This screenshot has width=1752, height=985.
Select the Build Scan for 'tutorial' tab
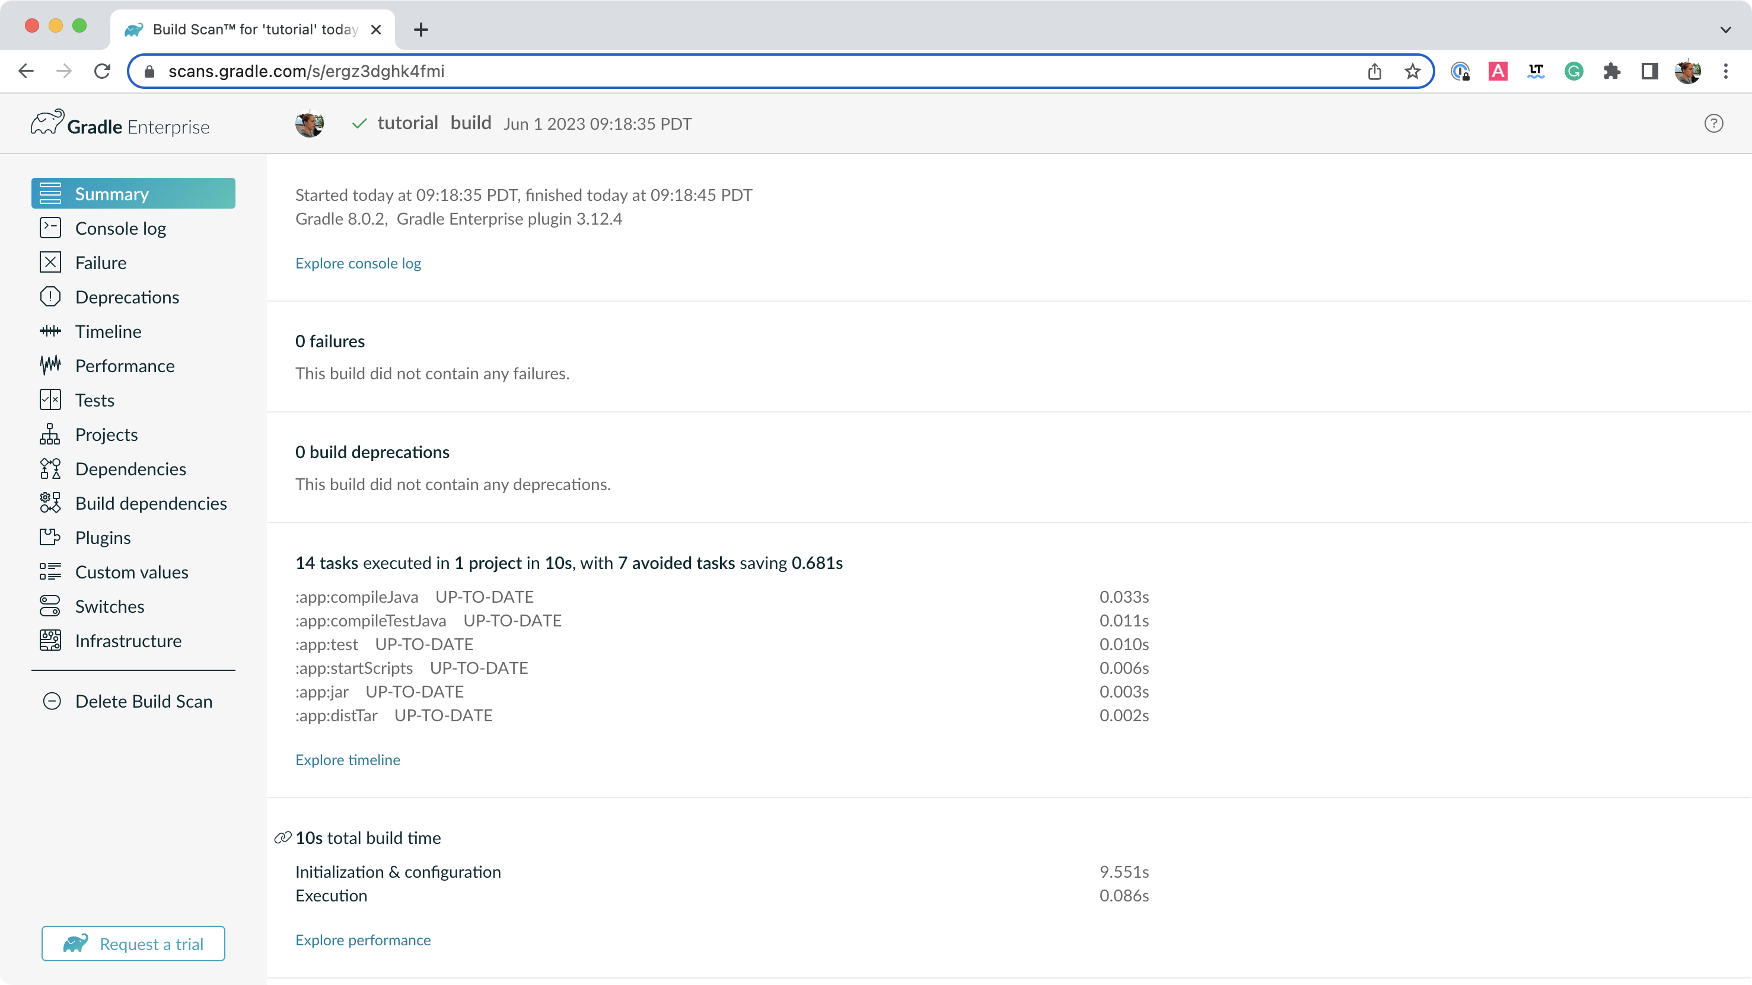coord(252,29)
